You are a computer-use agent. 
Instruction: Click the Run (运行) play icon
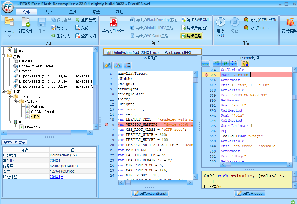tap(220, 22)
